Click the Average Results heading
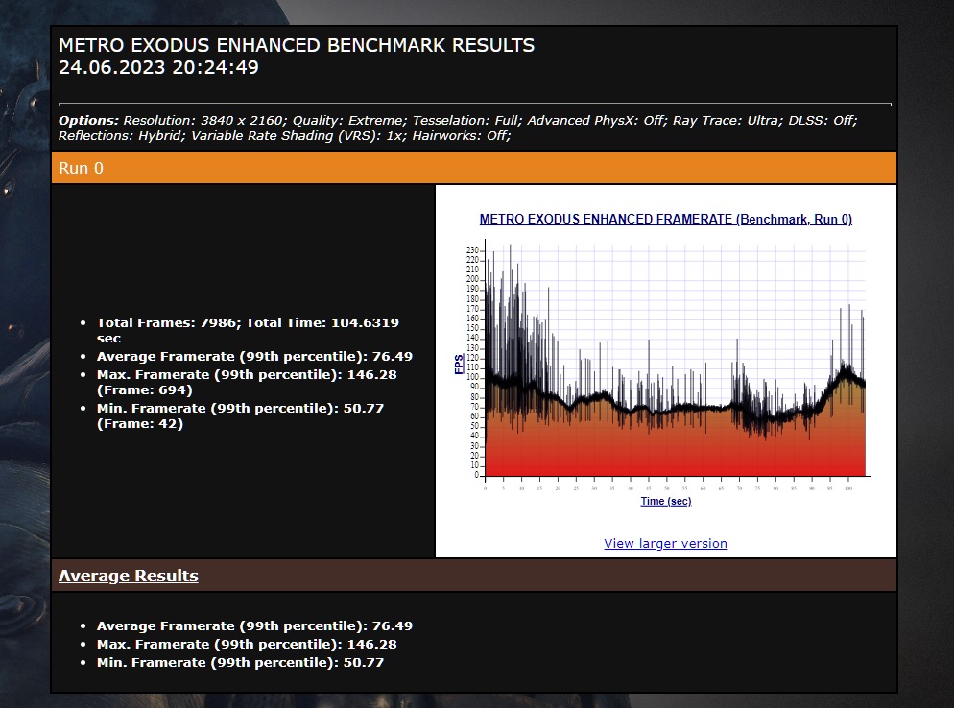The height and width of the screenshot is (708, 954). pyautogui.click(x=129, y=576)
